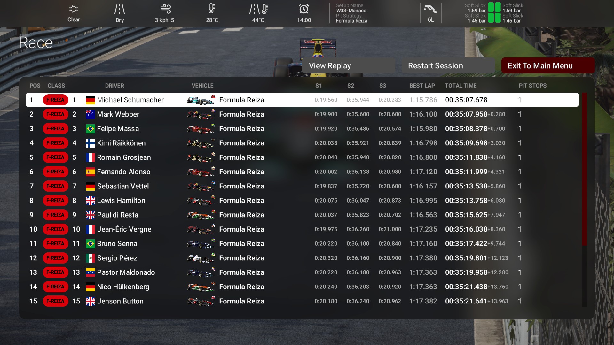The height and width of the screenshot is (345, 614).
Task: Click best lap time 1:15.786
Action: 423,100
